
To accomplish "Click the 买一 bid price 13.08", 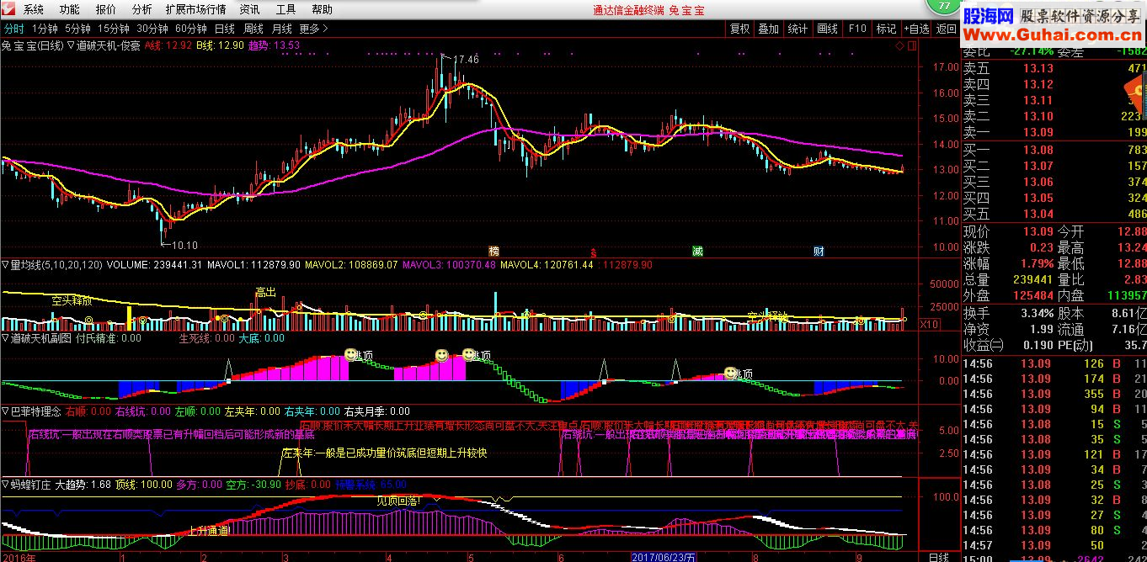I will [x=1038, y=150].
